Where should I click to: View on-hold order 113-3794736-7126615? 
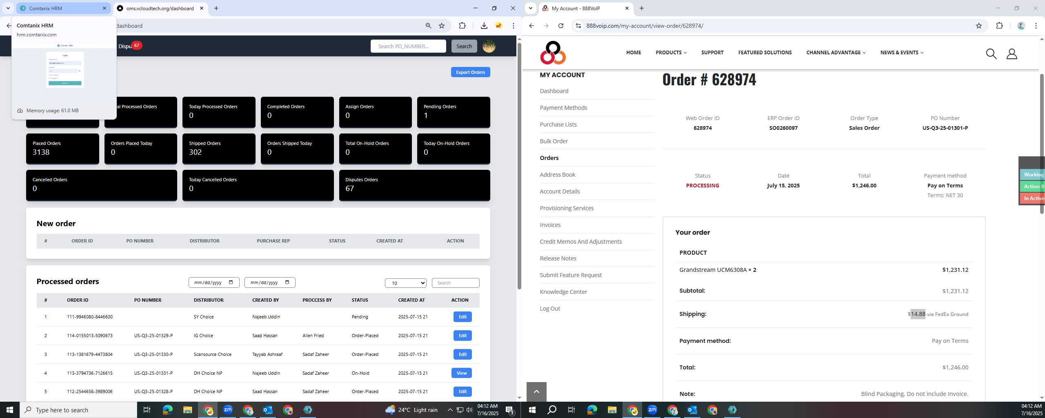[x=461, y=373]
